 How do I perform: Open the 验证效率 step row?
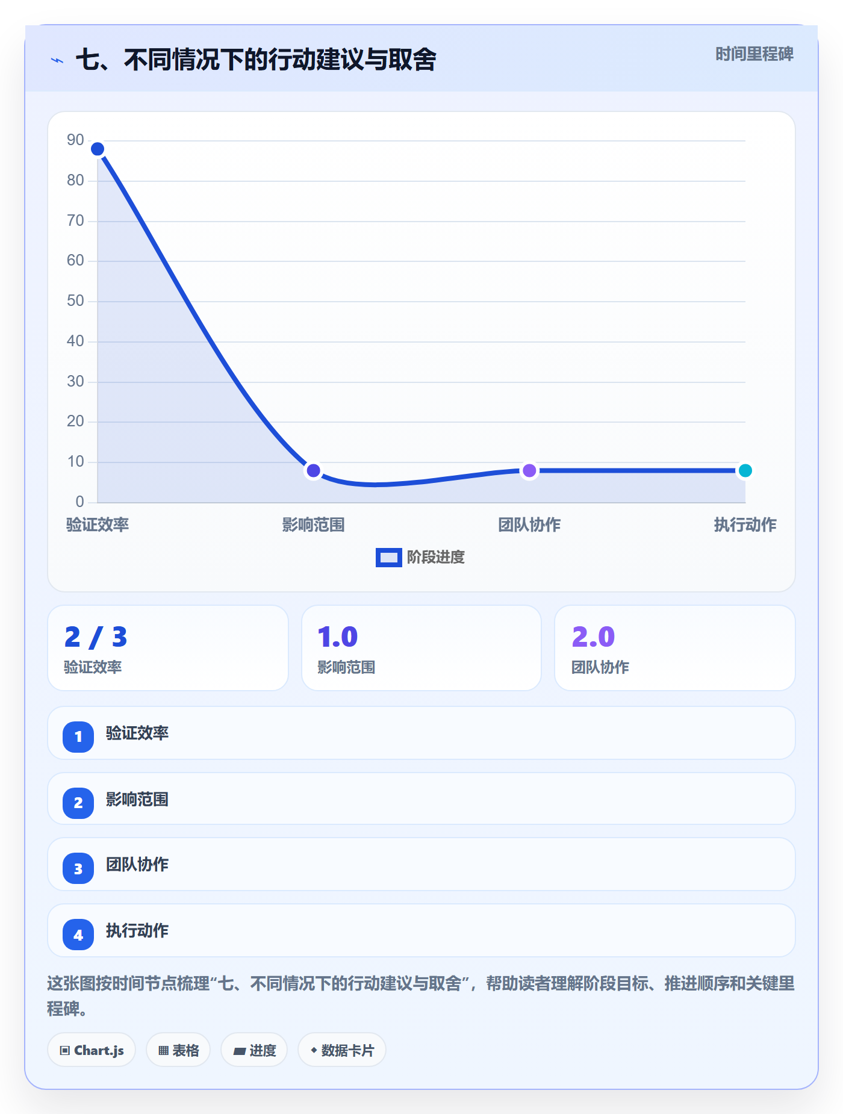[x=421, y=733]
